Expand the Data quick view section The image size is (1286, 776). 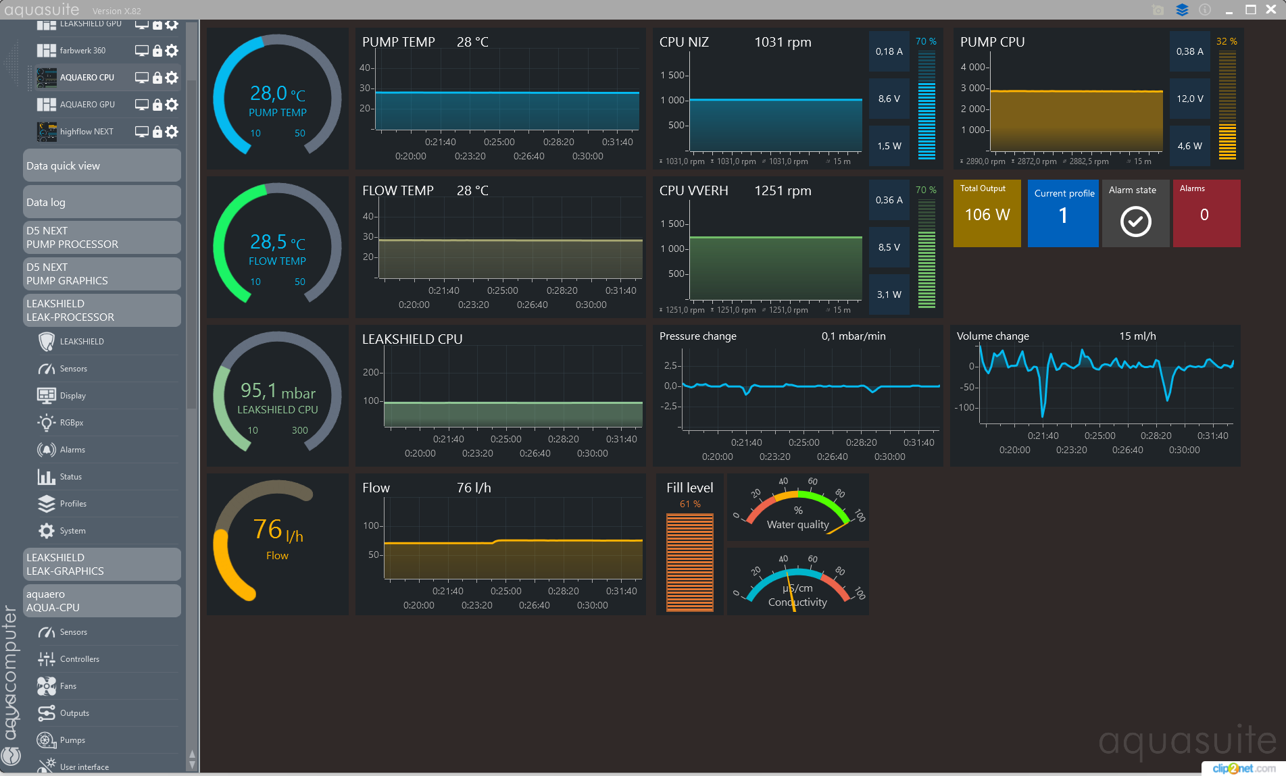pyautogui.click(x=102, y=166)
